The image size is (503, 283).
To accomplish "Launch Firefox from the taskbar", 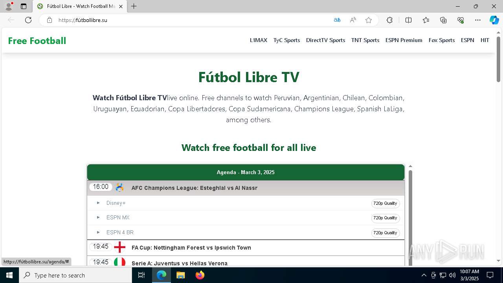I will (x=200, y=275).
